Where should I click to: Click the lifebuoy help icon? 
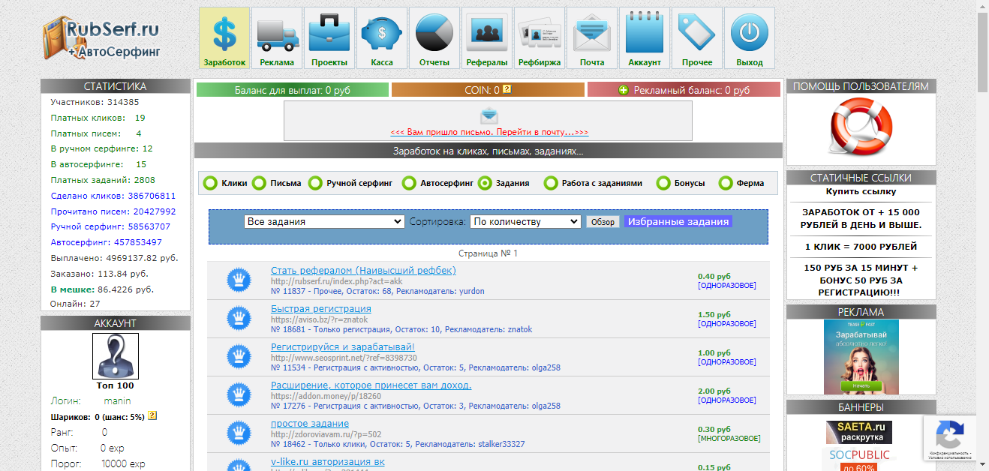pos(861,128)
